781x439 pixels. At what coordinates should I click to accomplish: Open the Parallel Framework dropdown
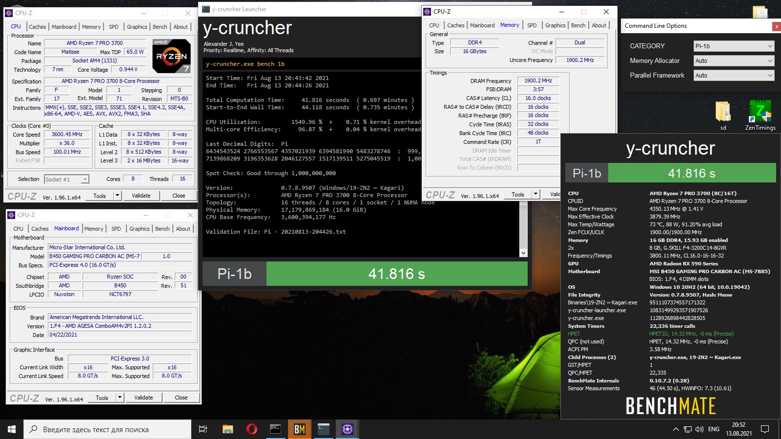[x=734, y=75]
